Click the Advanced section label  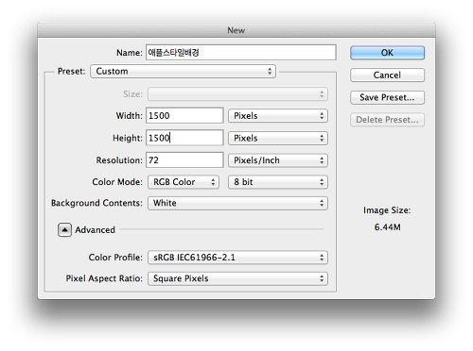point(95,230)
